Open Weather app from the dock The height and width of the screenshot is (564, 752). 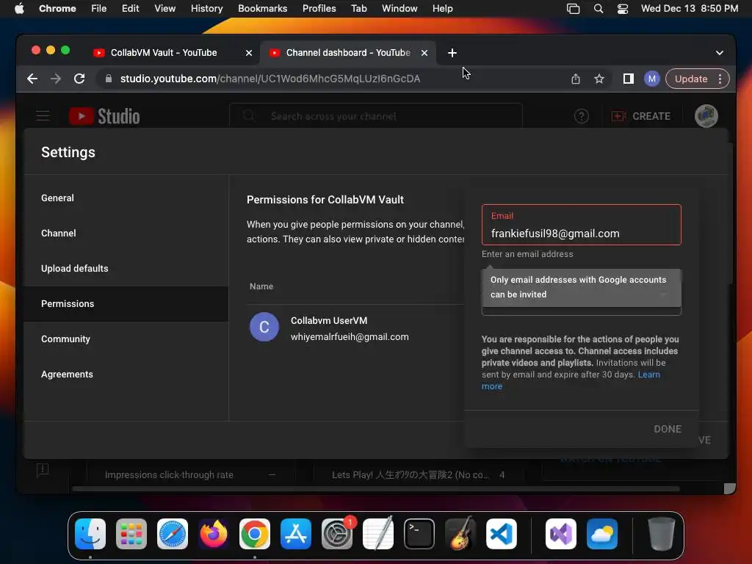click(x=602, y=534)
